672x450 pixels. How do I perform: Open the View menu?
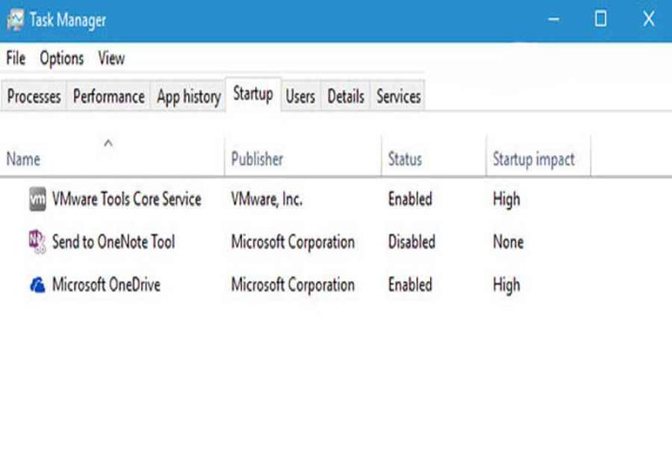pos(112,58)
